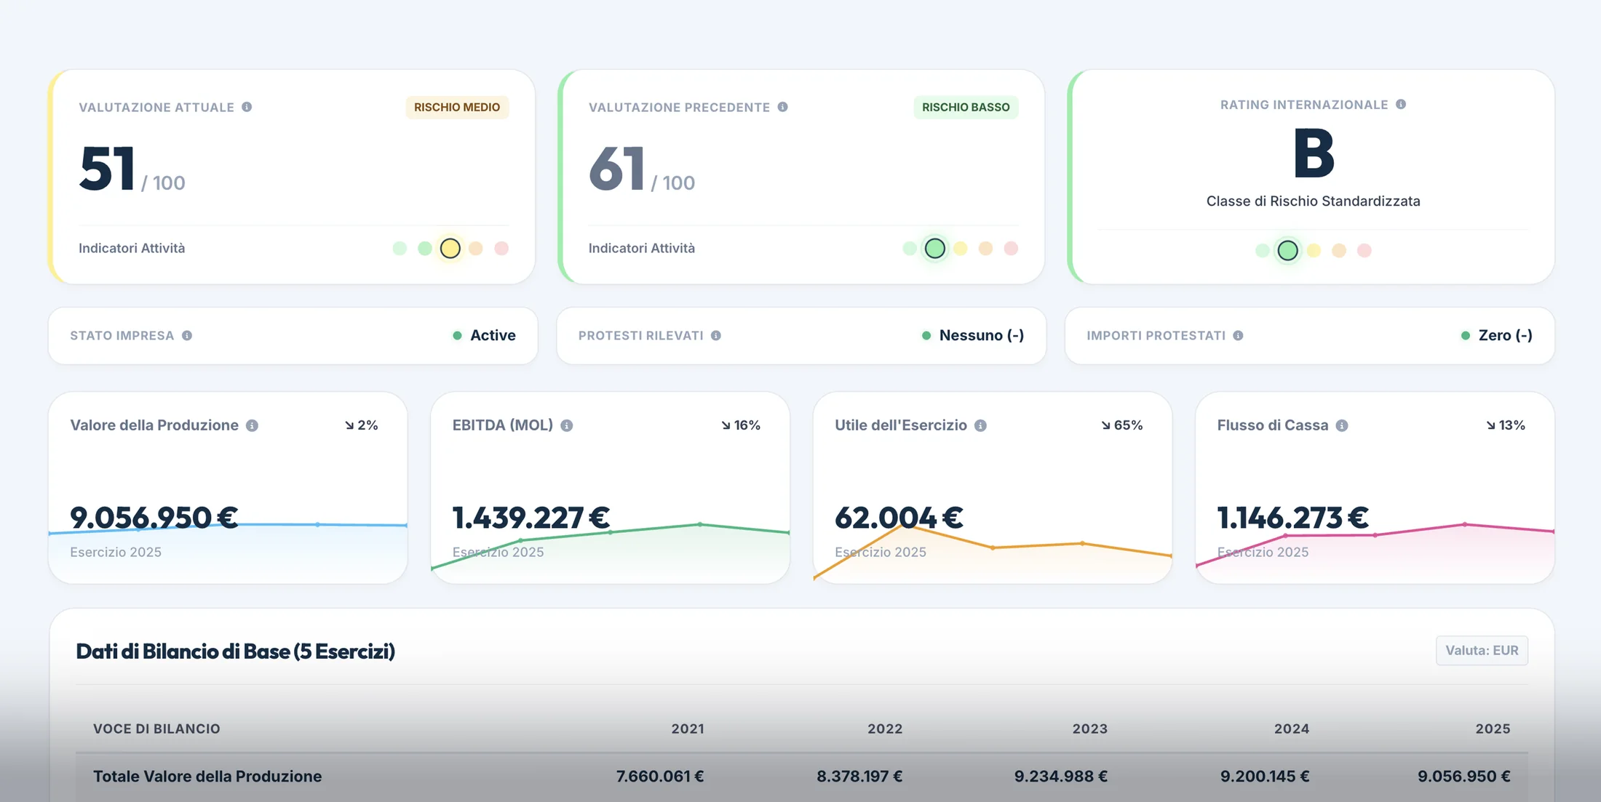This screenshot has width=1601, height=802.
Task: Click info icon beside Rating Internazionale
Action: 1401,104
